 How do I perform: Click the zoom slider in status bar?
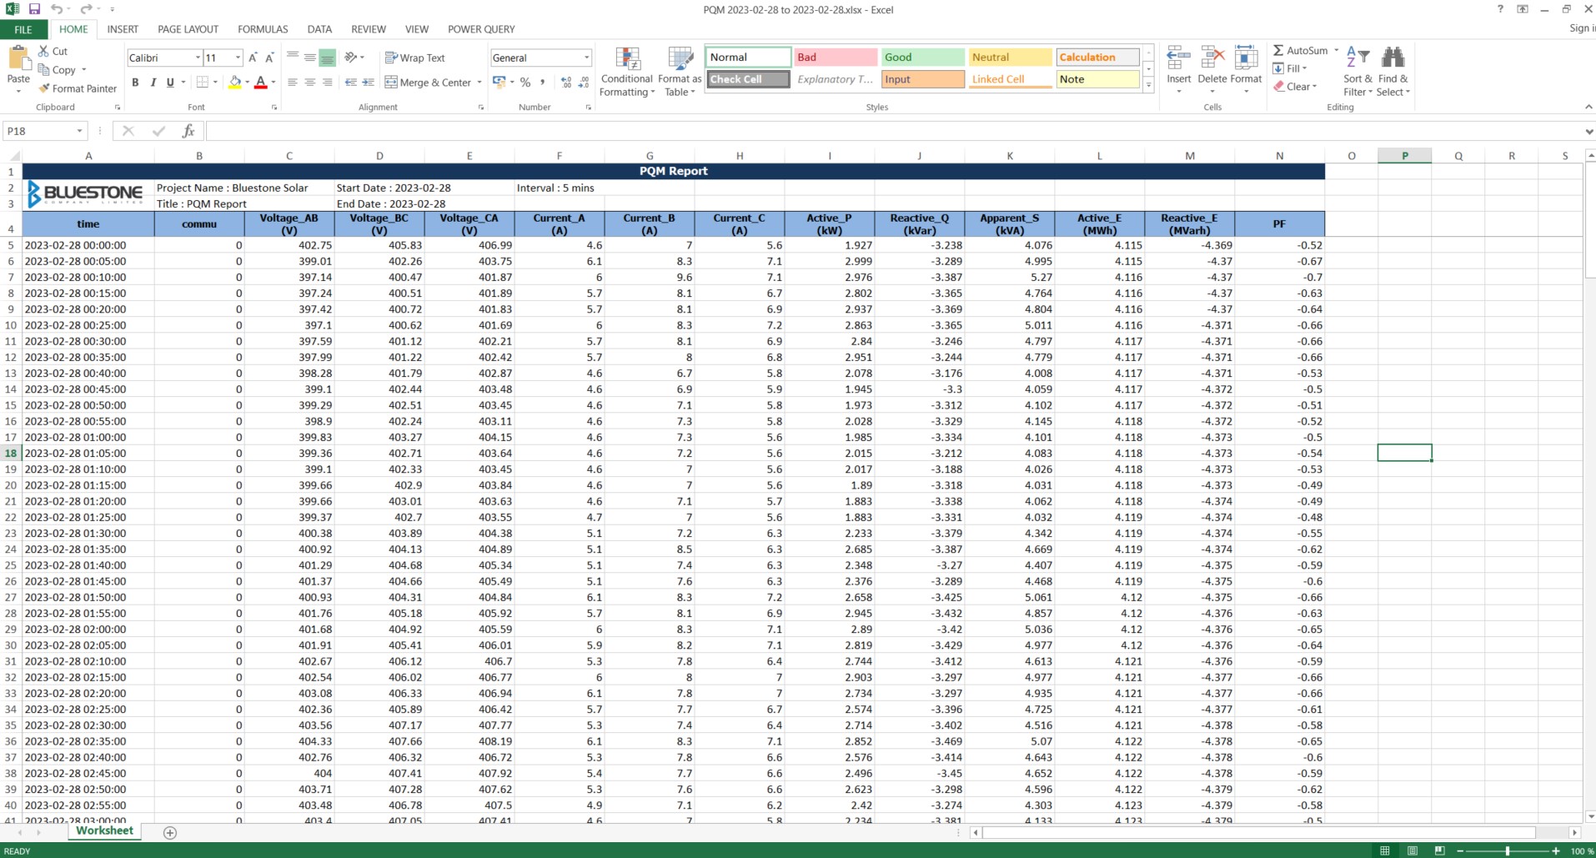(x=1507, y=850)
